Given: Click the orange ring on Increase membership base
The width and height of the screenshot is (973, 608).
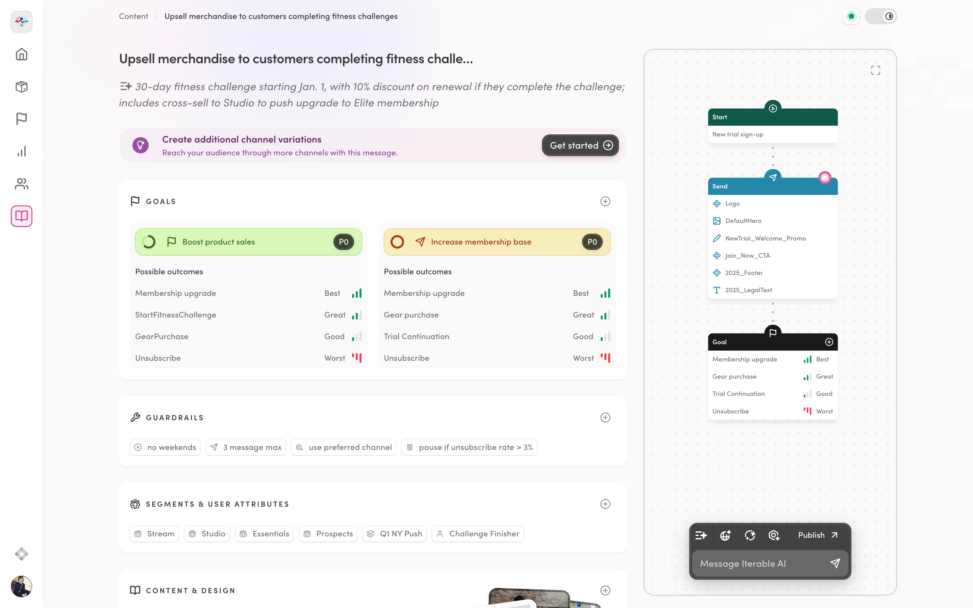Looking at the screenshot, I should 397,242.
